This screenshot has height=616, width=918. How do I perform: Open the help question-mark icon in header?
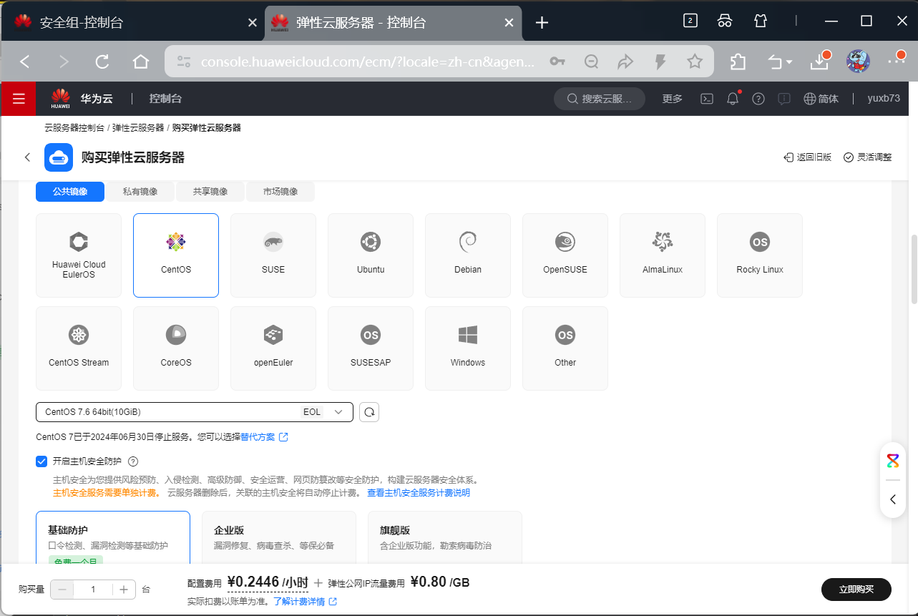tap(758, 99)
